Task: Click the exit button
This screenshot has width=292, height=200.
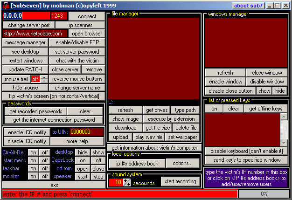Action: [54, 185]
